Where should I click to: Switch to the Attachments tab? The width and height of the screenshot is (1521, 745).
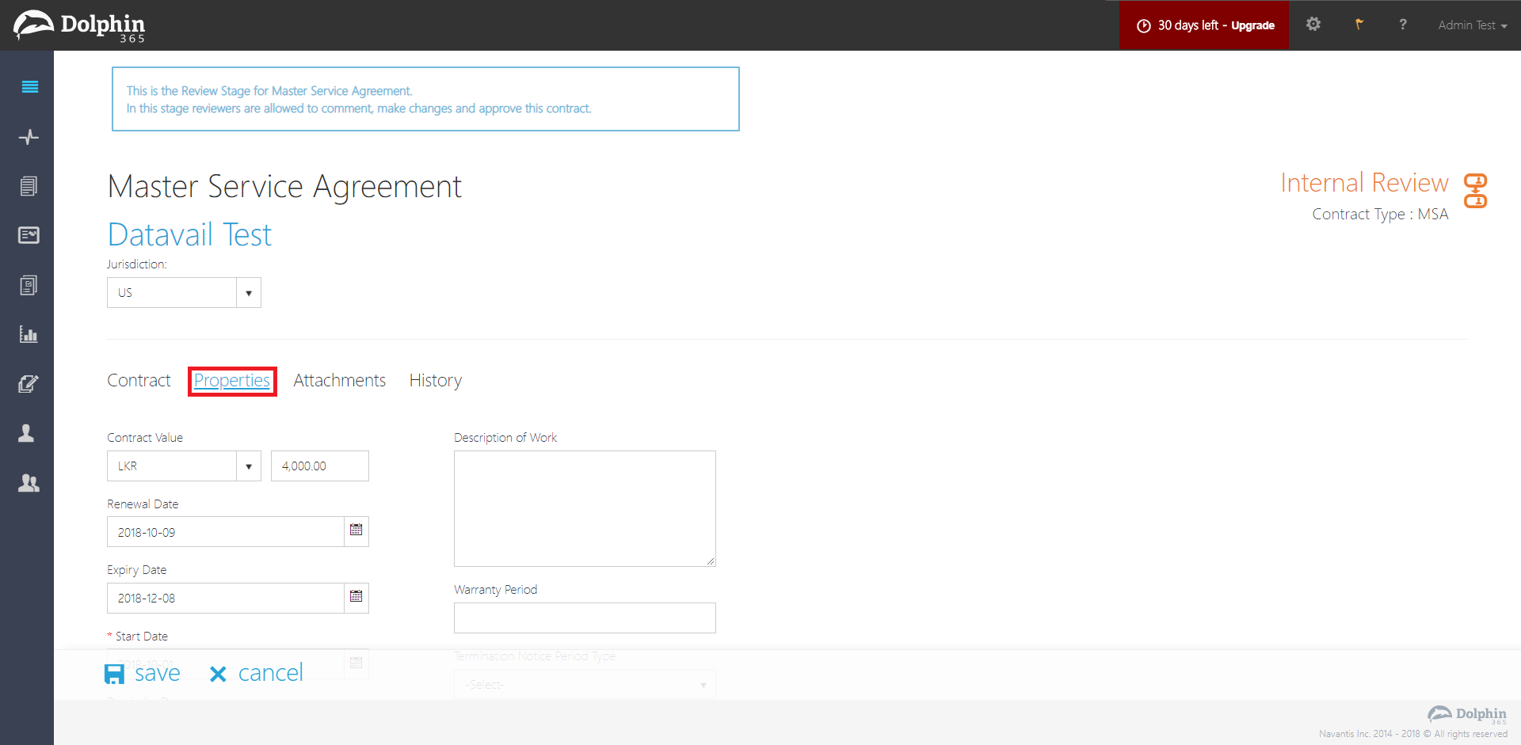(x=339, y=381)
